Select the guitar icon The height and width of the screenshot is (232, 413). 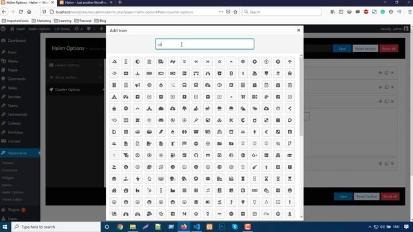[255, 167]
